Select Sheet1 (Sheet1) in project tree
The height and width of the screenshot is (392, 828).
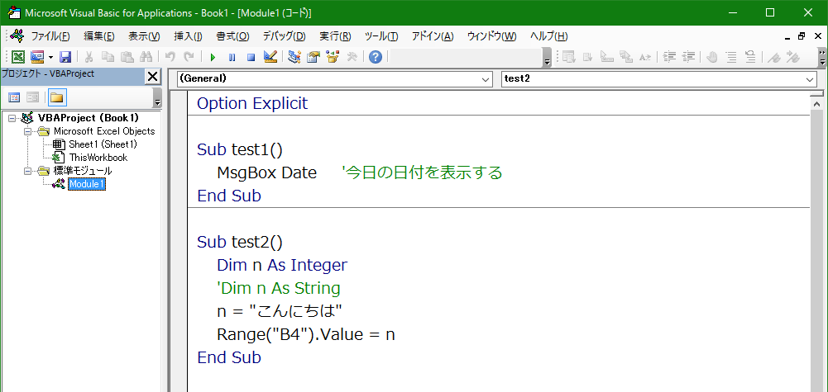103,144
